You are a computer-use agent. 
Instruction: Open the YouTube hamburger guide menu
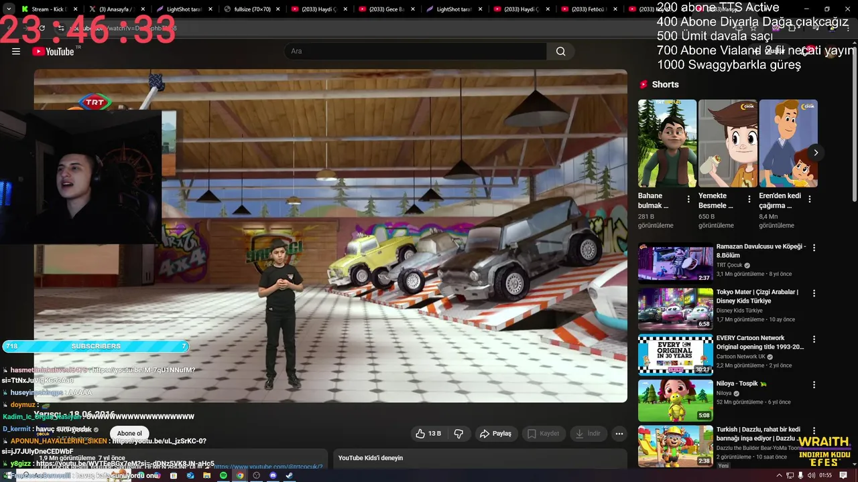pos(16,52)
